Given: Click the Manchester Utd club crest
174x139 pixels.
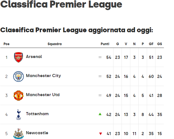Looking at the screenshot, I should 18,96.
